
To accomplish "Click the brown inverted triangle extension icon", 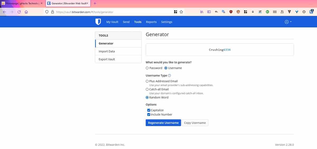I will coord(289,12).
